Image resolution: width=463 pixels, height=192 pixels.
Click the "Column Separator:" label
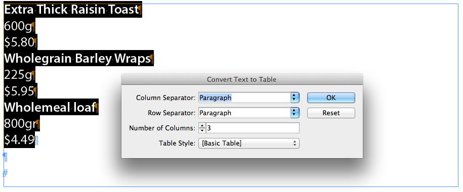point(165,98)
